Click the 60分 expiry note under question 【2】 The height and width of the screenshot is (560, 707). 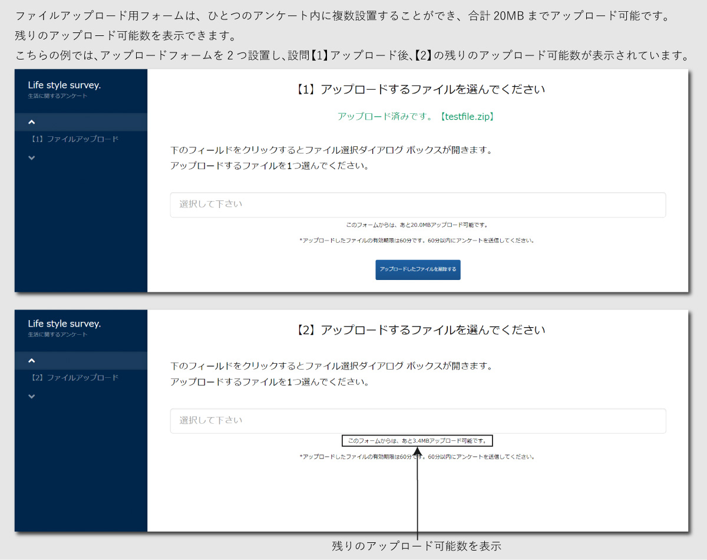417,457
